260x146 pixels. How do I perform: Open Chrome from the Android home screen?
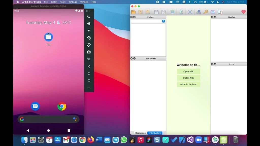pos(62,106)
